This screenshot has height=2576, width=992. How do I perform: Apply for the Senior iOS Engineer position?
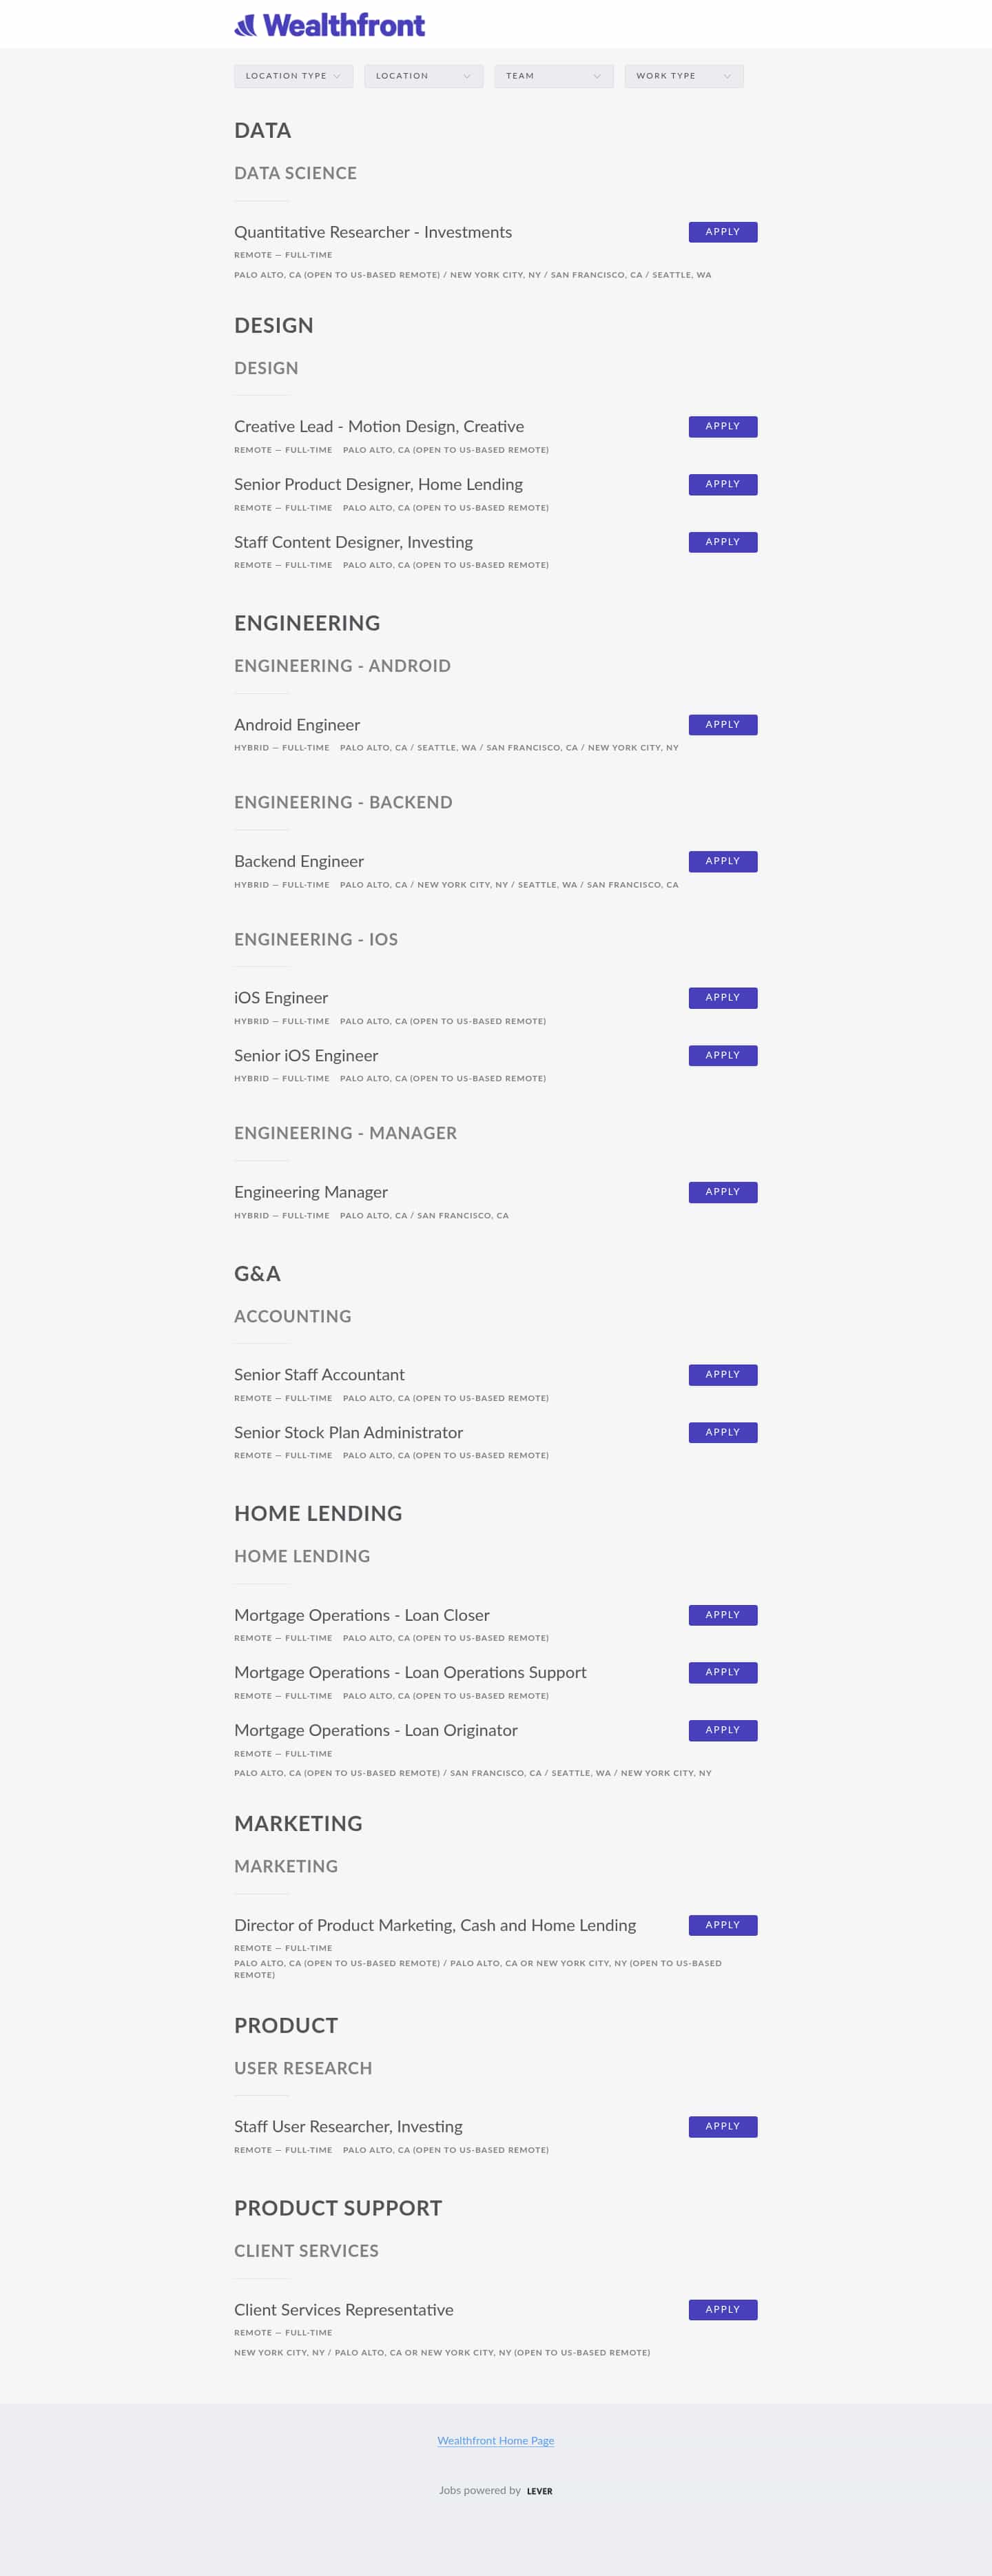(722, 1055)
